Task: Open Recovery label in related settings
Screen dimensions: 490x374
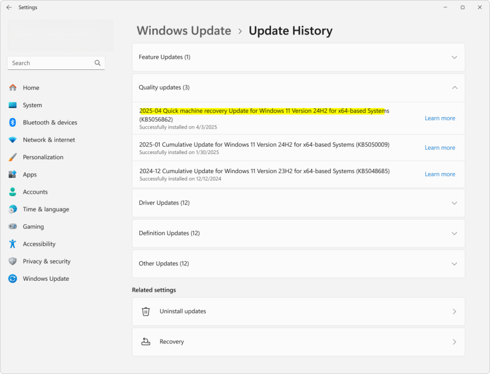Action: pos(172,341)
